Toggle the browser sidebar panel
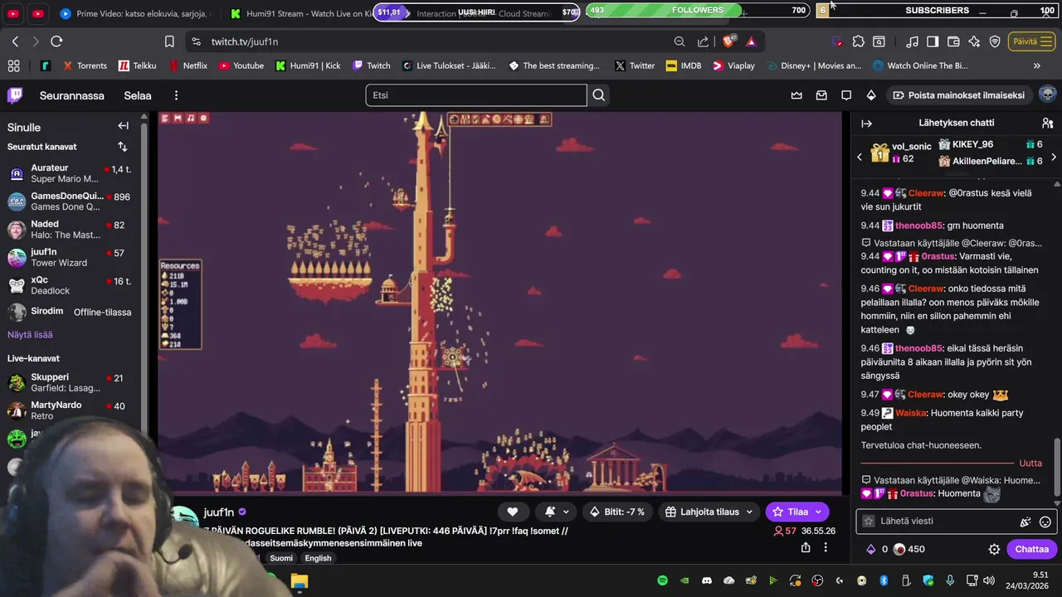 pyautogui.click(x=933, y=41)
